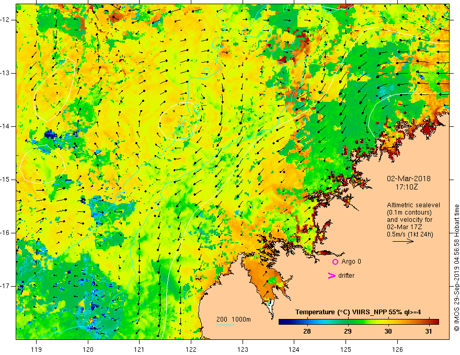Click the color bar tick label 28
The height and width of the screenshot is (355, 460).
tap(307, 332)
